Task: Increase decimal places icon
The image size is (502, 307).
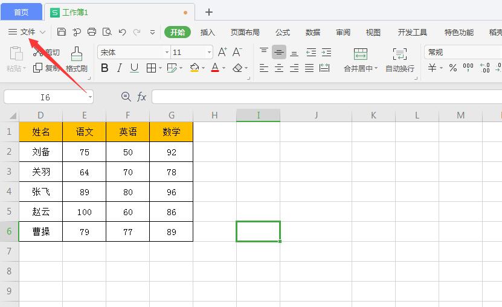Action: point(485,68)
